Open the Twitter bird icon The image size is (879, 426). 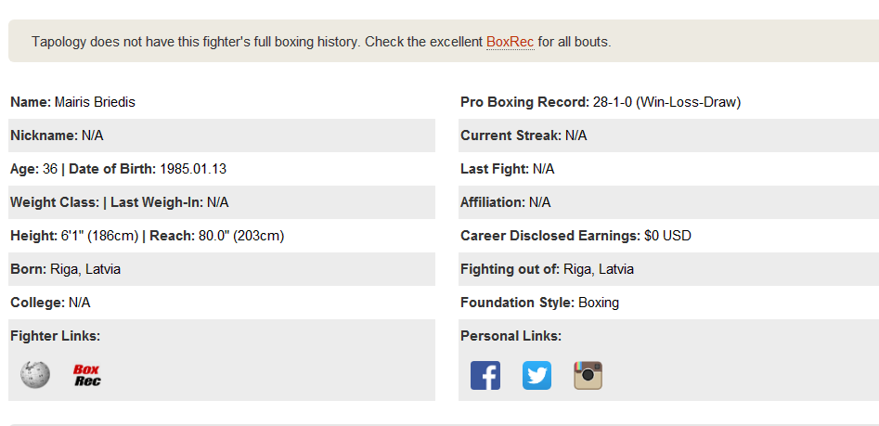537,376
